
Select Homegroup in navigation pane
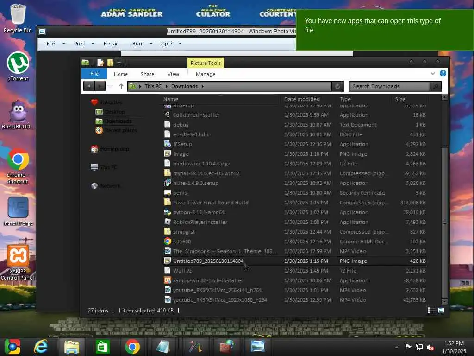click(x=110, y=149)
